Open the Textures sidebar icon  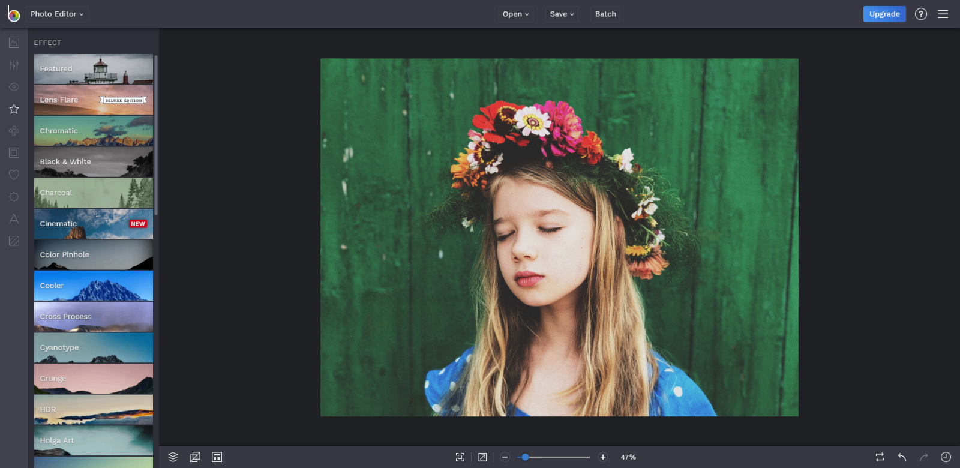(x=14, y=241)
